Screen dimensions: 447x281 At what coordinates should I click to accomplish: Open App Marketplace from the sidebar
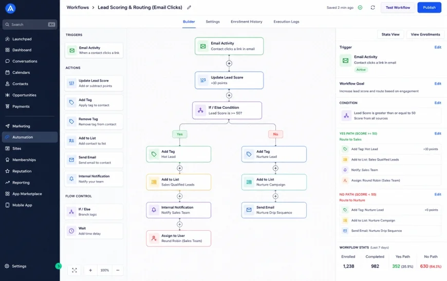coord(30,194)
